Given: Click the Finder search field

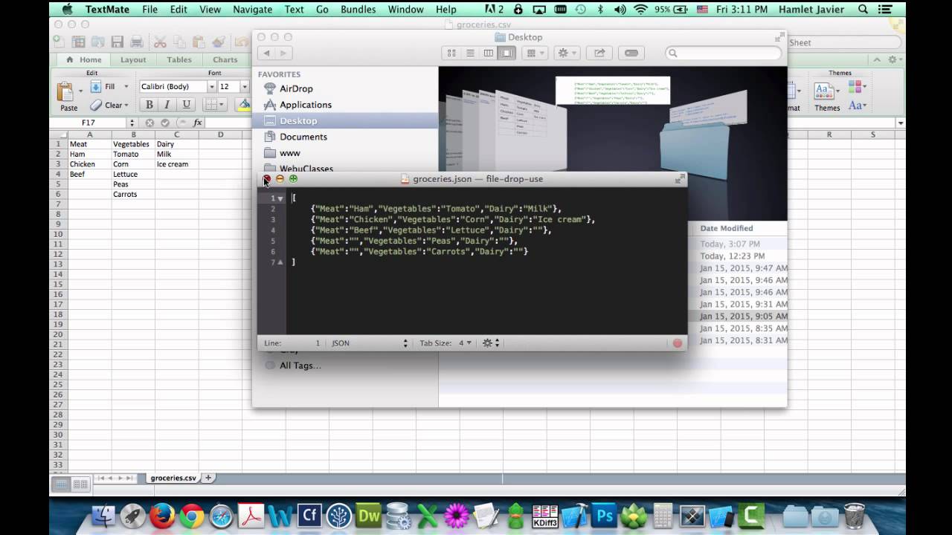Looking at the screenshot, I should pyautogui.click(x=723, y=53).
